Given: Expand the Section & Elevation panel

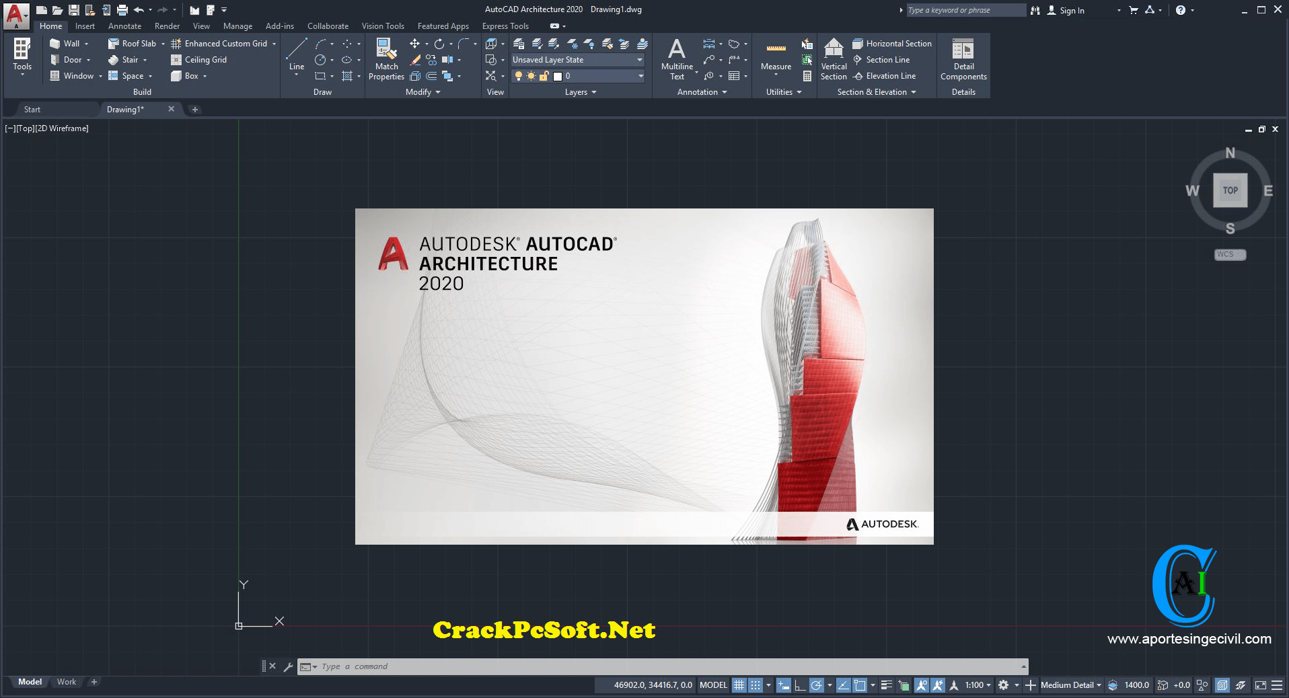Looking at the screenshot, I should pos(877,92).
